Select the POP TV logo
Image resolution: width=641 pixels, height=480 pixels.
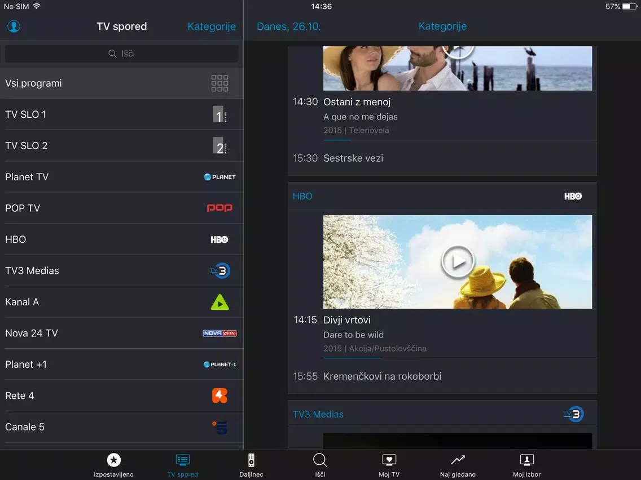219,208
